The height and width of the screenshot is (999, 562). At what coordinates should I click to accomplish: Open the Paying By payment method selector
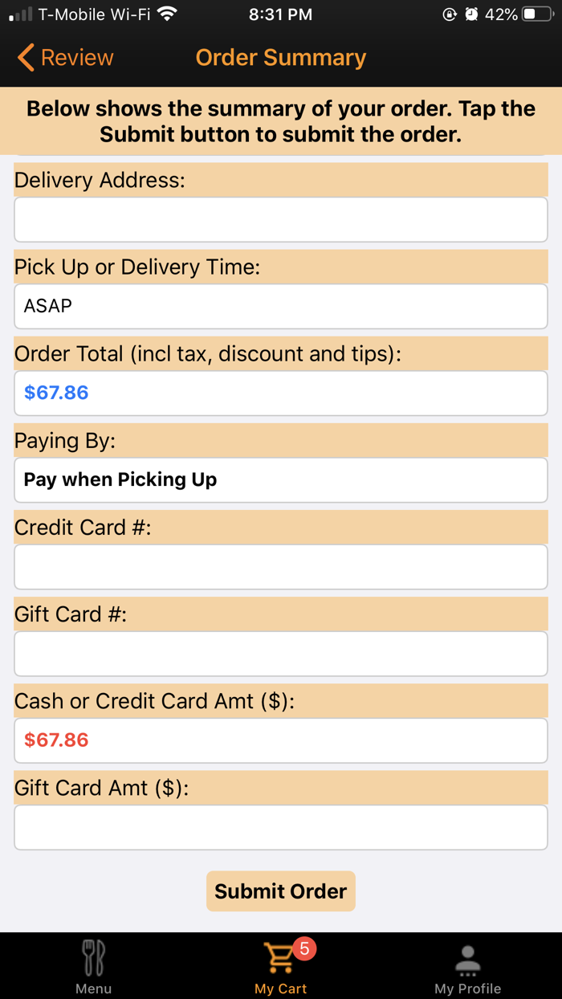click(x=280, y=479)
